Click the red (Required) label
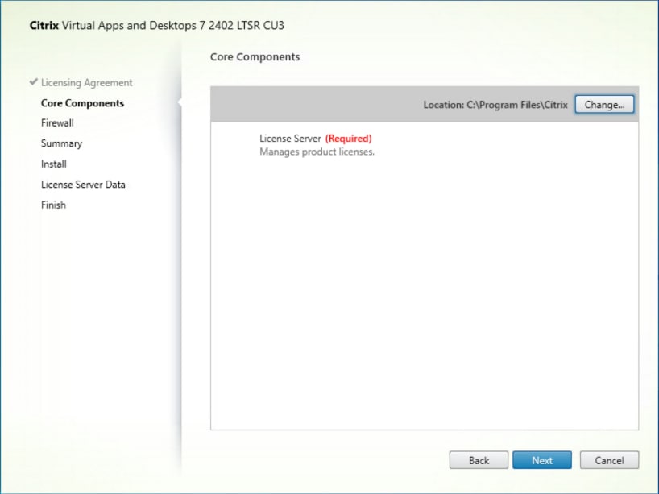The width and height of the screenshot is (659, 494). (348, 139)
